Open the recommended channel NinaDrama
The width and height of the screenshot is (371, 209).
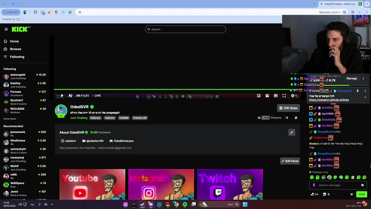click(x=25, y=142)
